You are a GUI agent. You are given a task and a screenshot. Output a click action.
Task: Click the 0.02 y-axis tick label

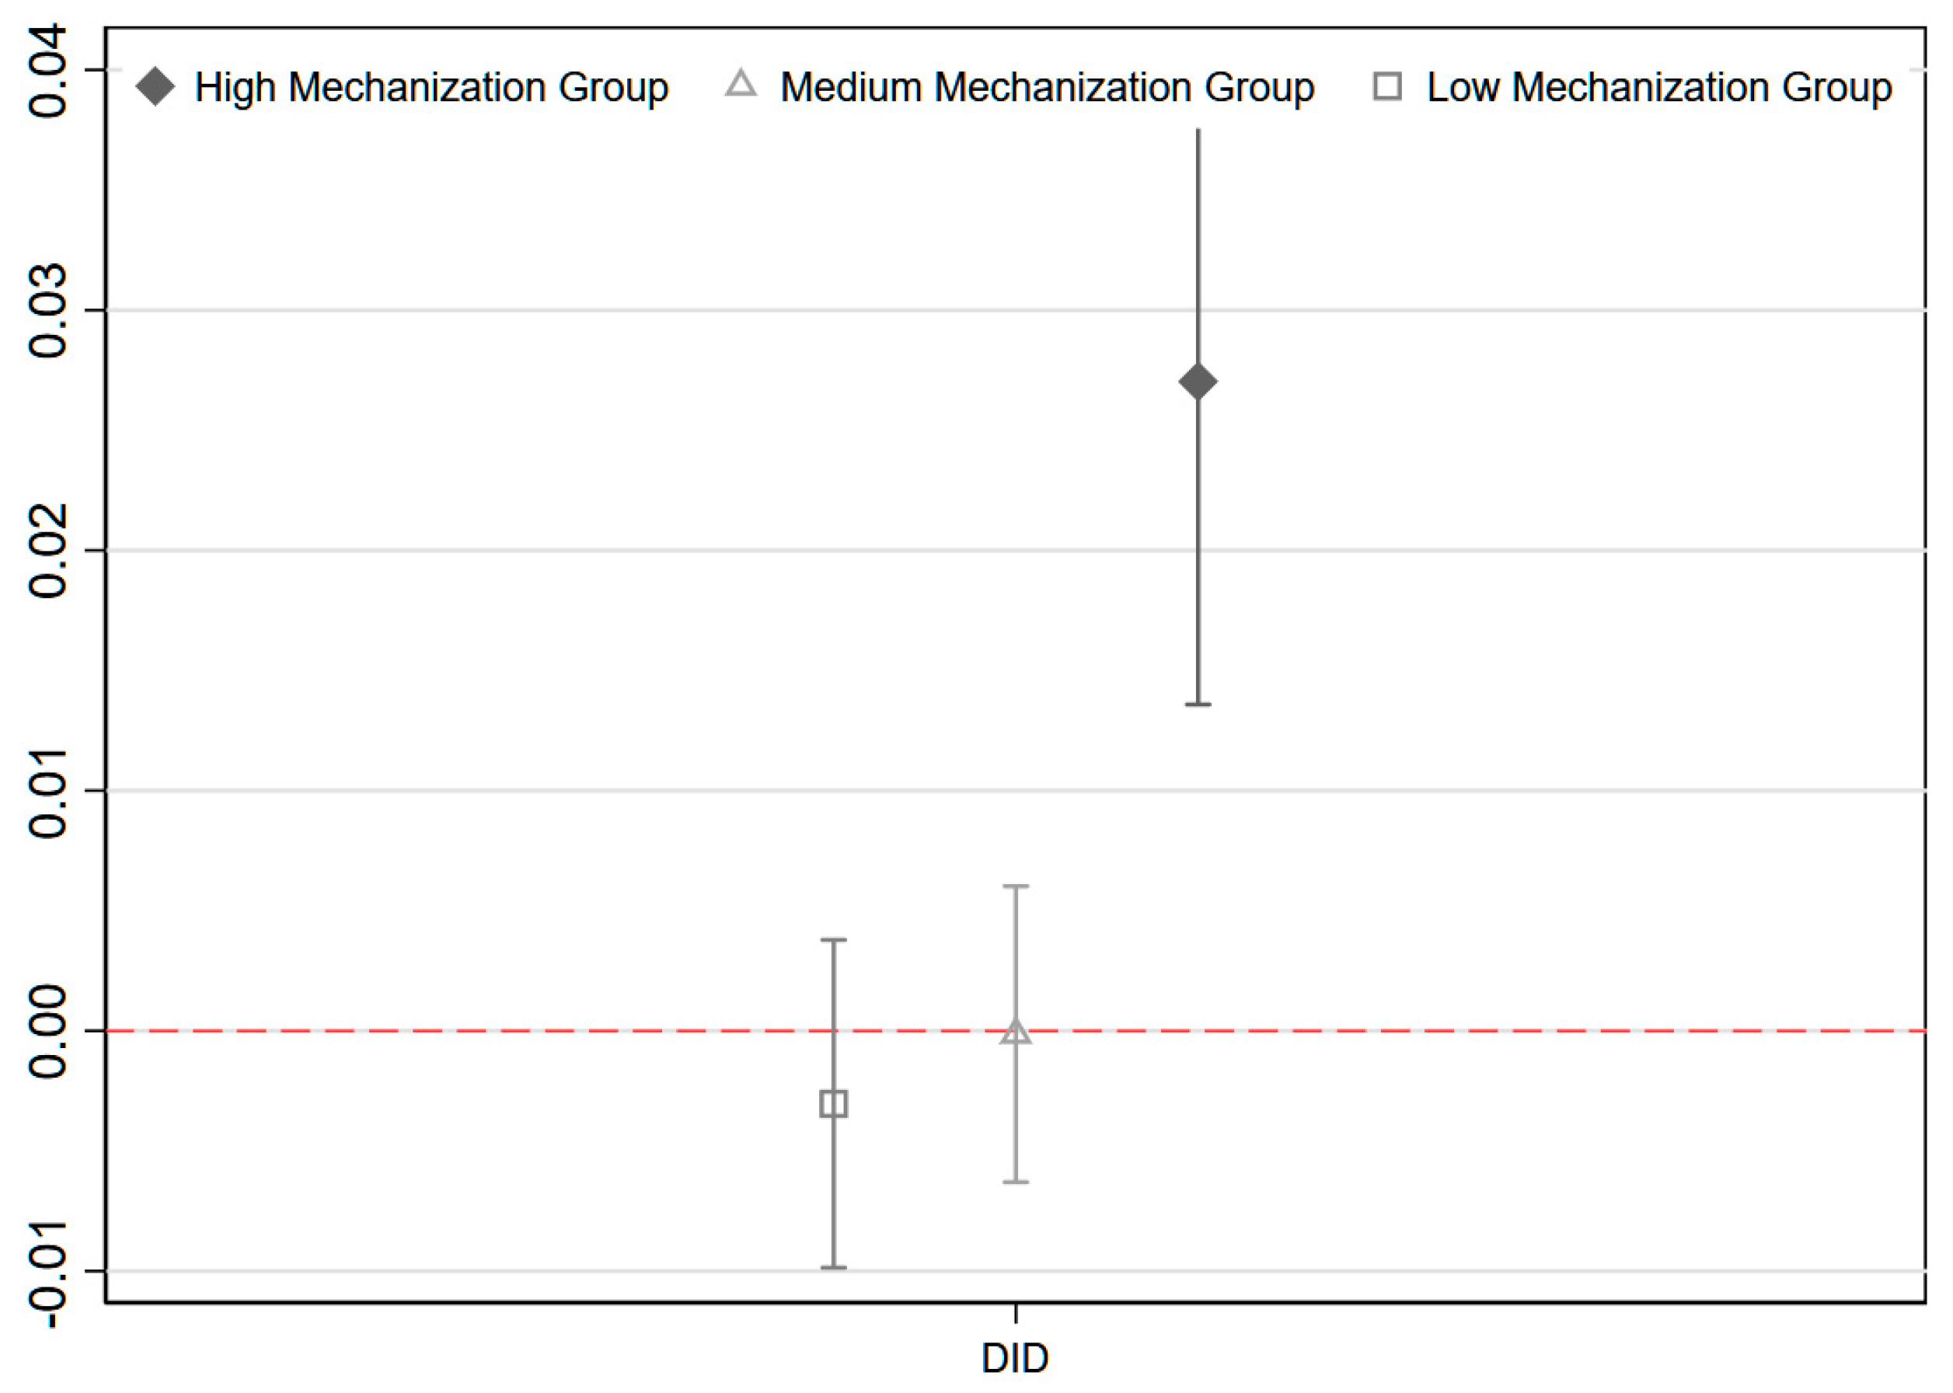(47, 551)
